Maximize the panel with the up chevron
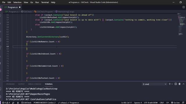The width and height of the screenshot is (186, 104). (183, 84)
